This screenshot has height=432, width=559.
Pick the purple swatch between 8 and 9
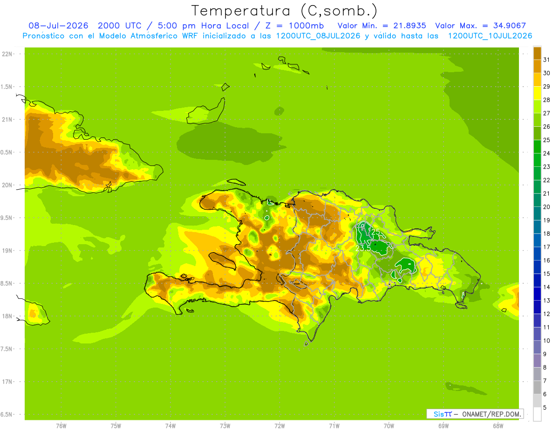pyautogui.click(x=537, y=361)
